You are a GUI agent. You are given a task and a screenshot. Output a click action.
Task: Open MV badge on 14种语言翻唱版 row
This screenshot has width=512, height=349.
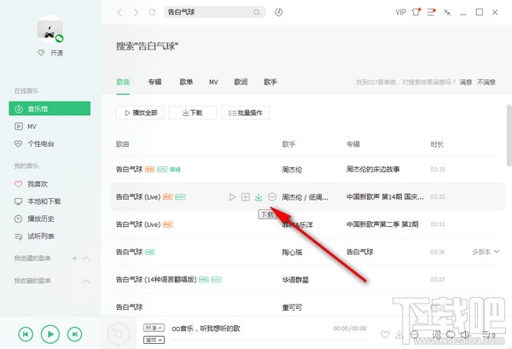pyautogui.click(x=217, y=280)
